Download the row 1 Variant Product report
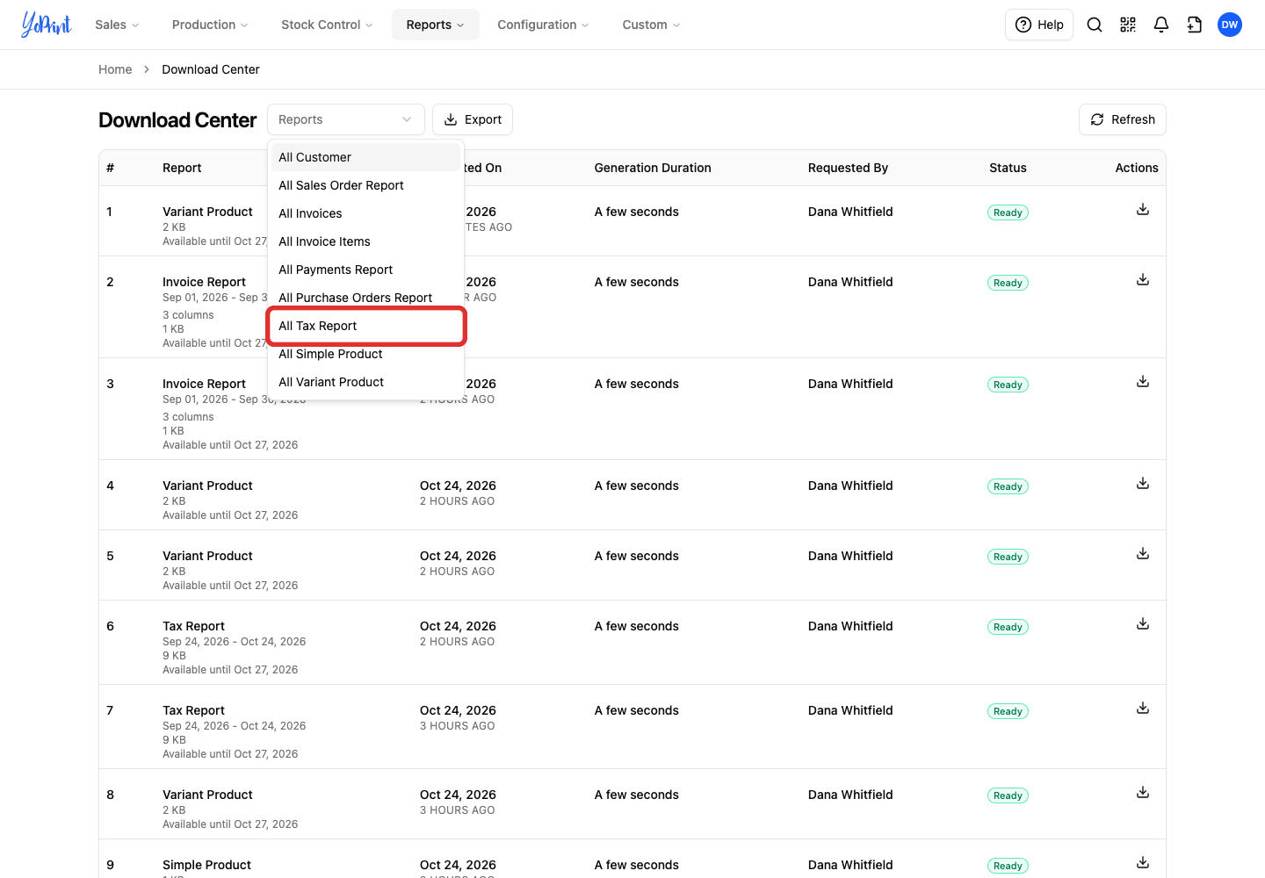1265x878 pixels. coord(1143,209)
